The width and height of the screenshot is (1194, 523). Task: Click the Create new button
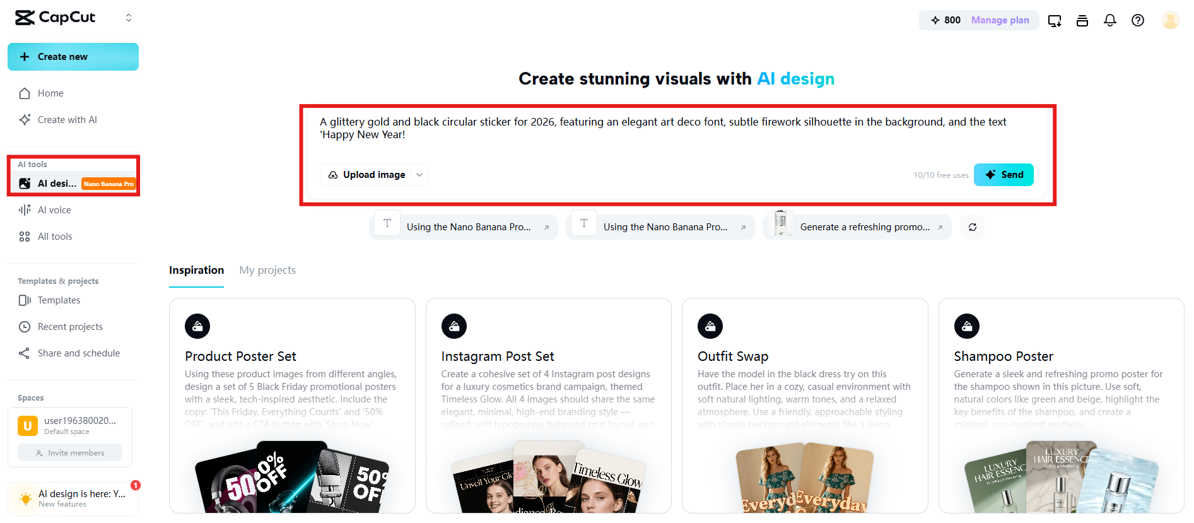tap(73, 57)
